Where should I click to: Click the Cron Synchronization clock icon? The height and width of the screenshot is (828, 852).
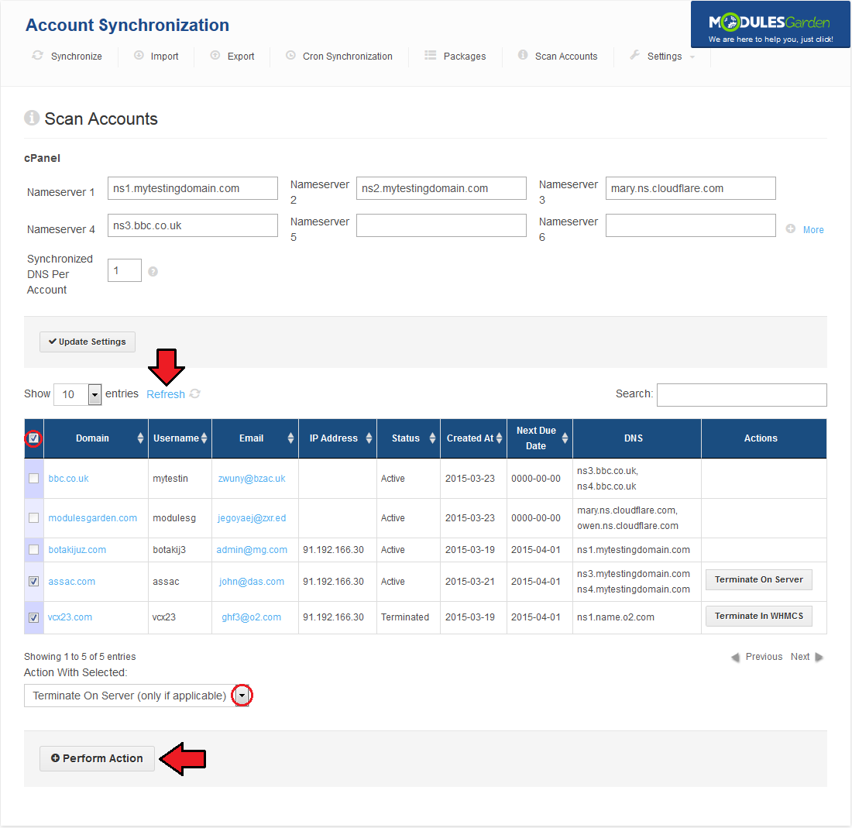(x=290, y=56)
